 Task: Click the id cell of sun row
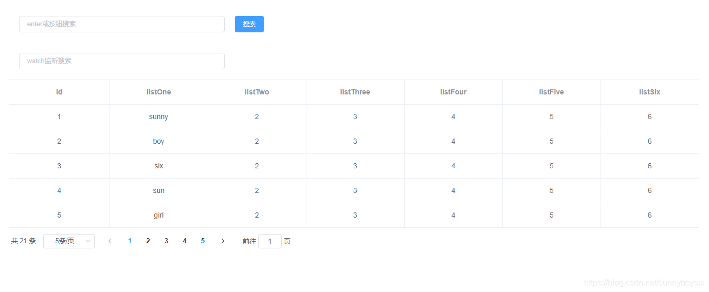point(59,191)
